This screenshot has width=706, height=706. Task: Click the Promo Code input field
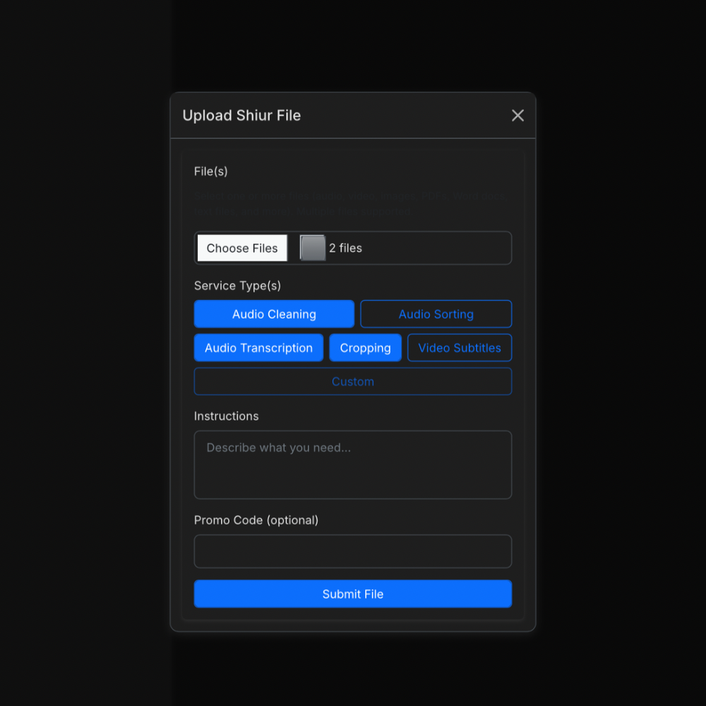coord(353,551)
